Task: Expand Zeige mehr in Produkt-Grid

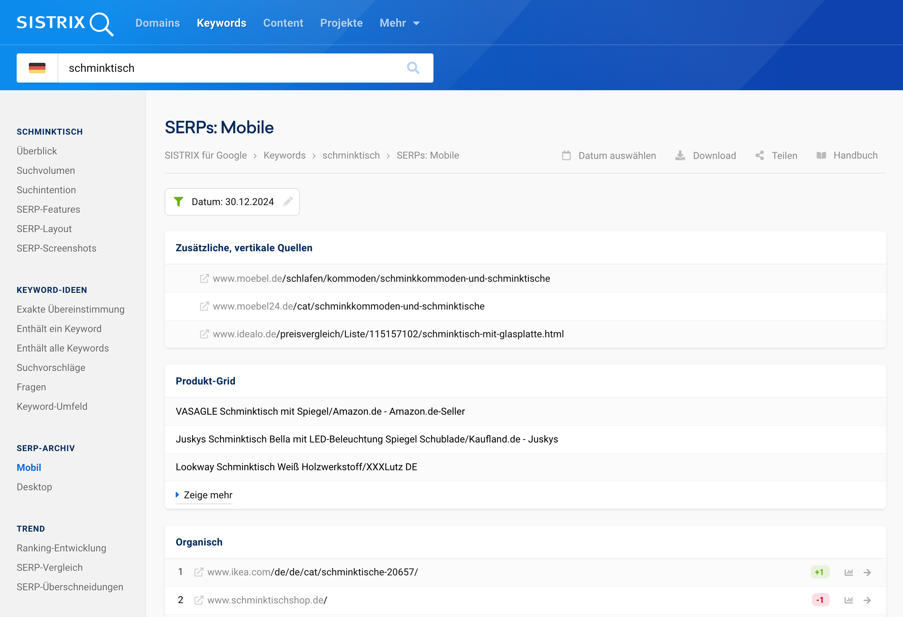Action: pyautogui.click(x=204, y=495)
